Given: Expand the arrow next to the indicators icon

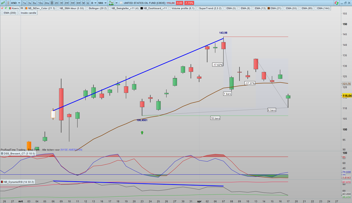Looking at the screenshot, I should pyautogui.click(x=116, y=3).
